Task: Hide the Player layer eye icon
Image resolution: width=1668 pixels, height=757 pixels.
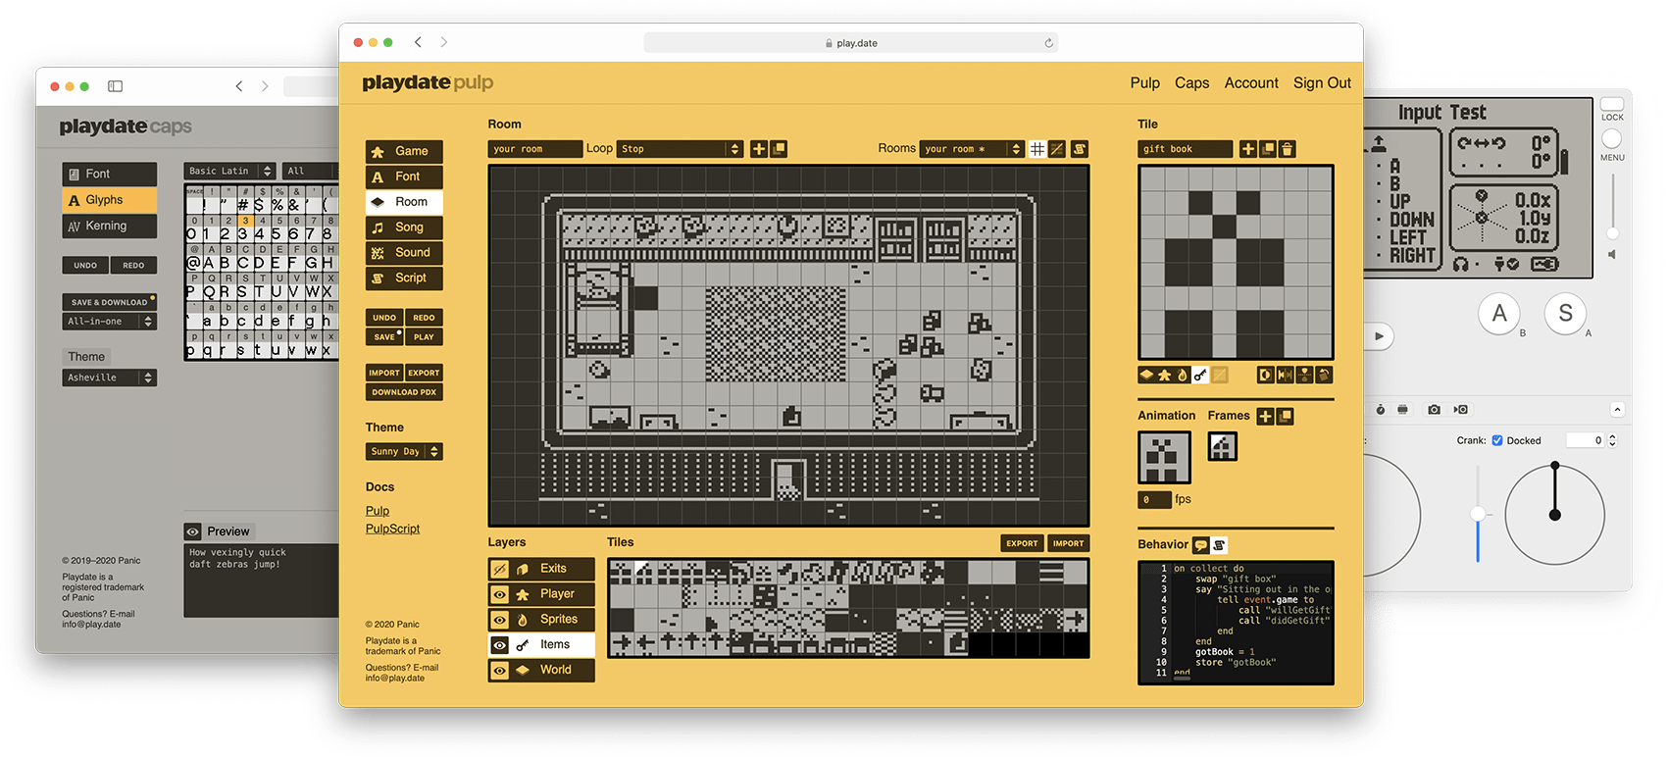Action: (499, 594)
